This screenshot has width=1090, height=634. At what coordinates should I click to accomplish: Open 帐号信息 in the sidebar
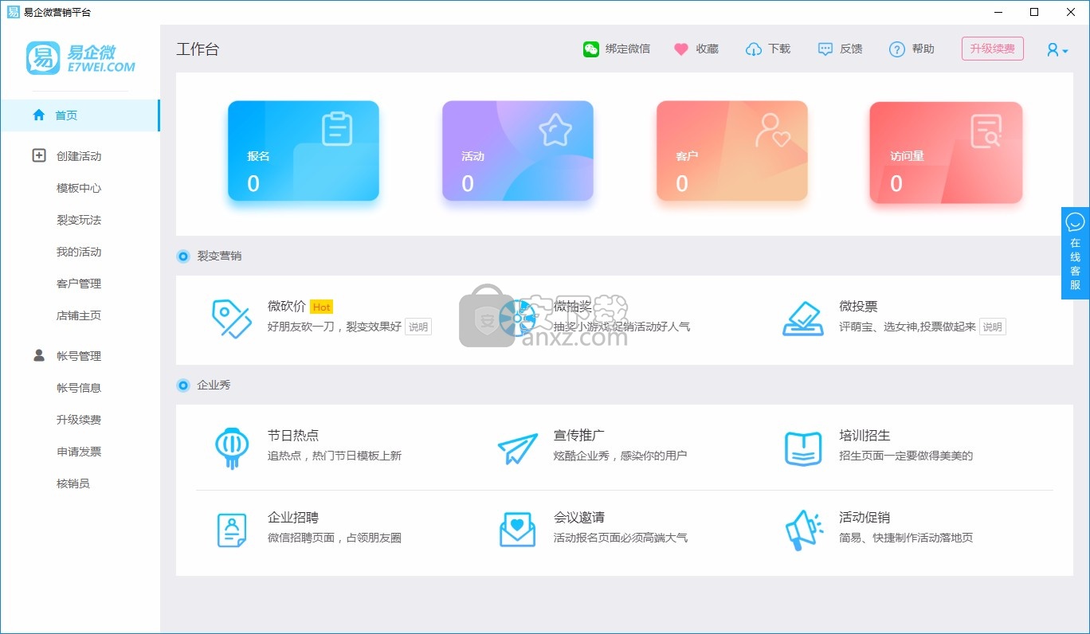[79, 388]
